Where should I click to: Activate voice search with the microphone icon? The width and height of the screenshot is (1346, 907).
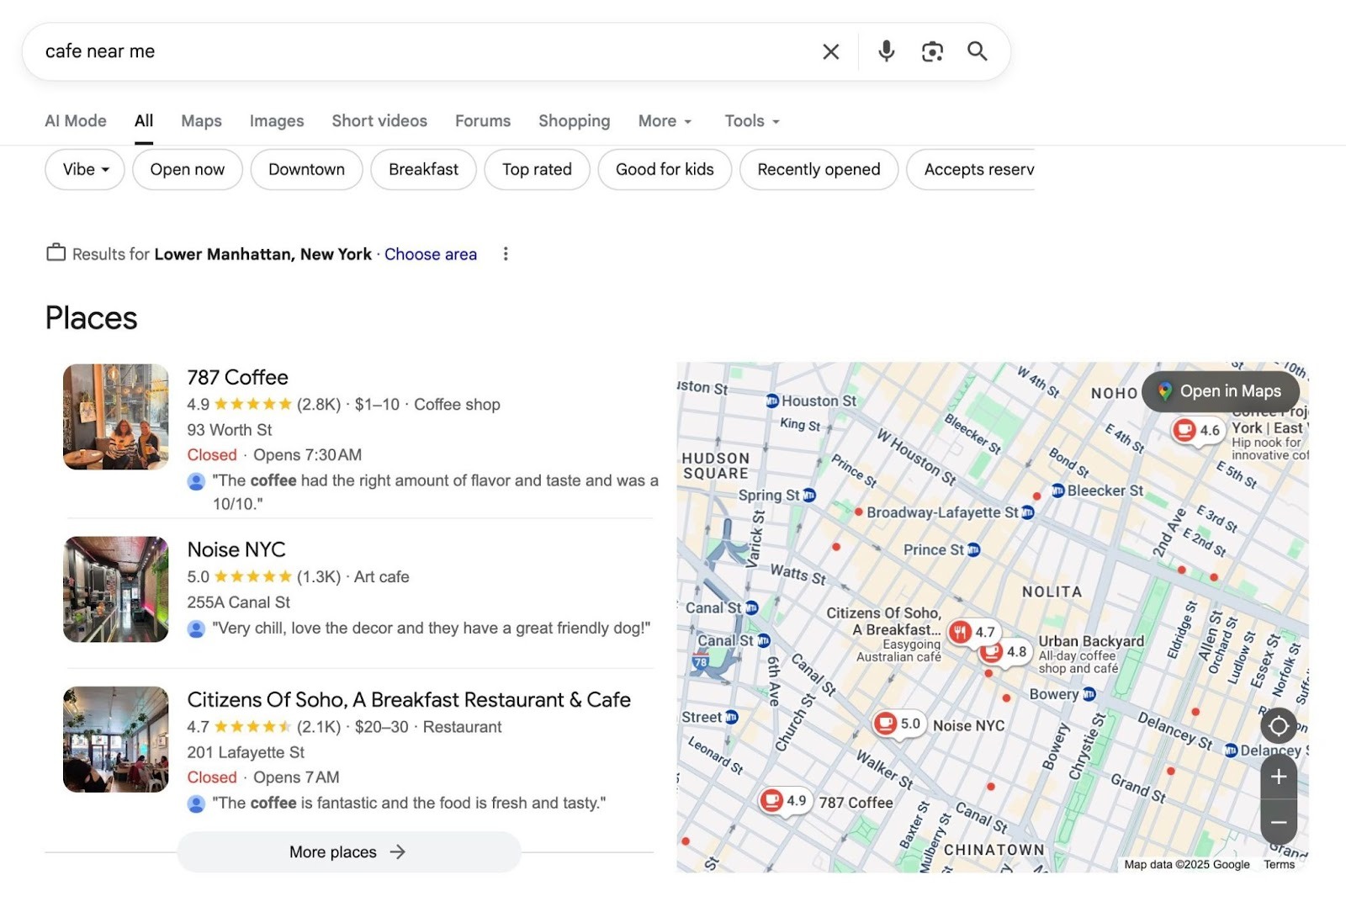point(885,51)
